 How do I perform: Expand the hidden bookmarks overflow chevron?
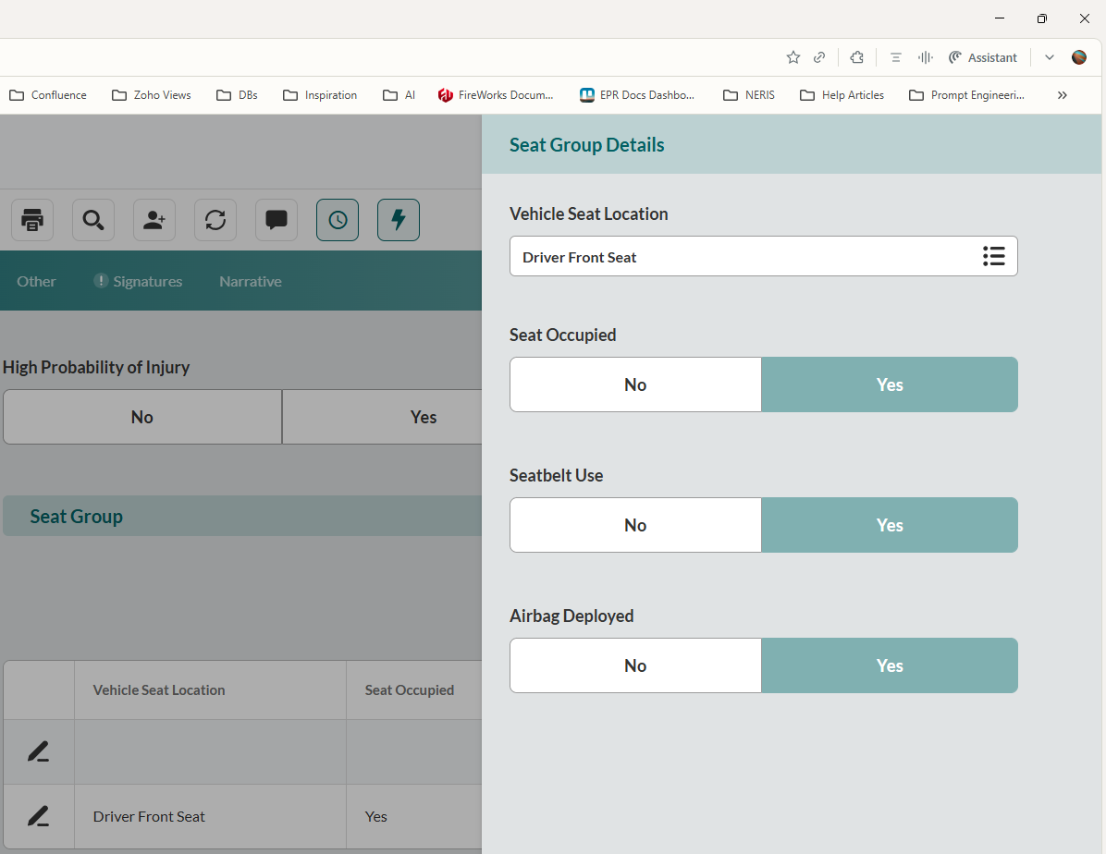pos(1063,95)
